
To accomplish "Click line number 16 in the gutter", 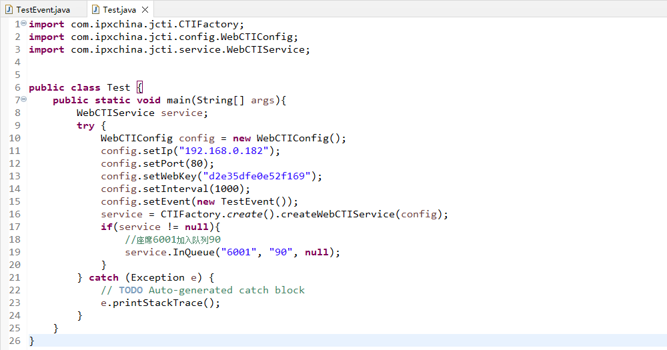I will click(x=14, y=214).
